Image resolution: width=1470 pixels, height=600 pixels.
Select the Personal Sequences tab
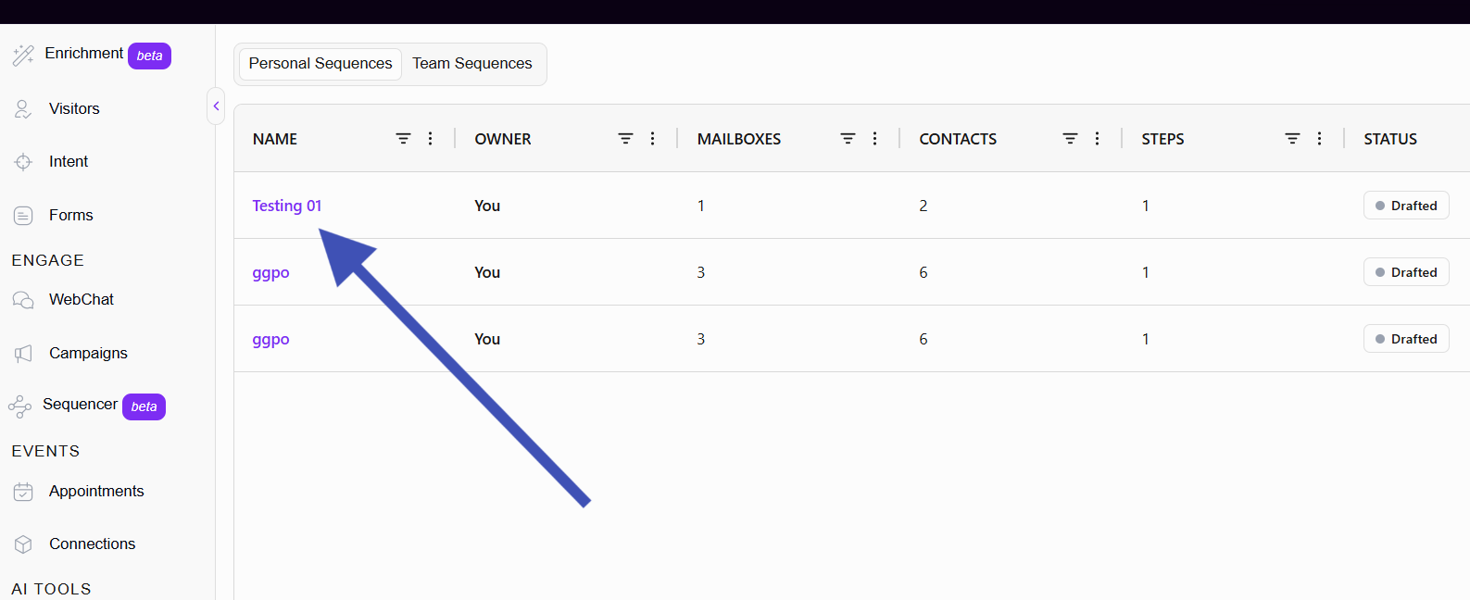pos(320,64)
